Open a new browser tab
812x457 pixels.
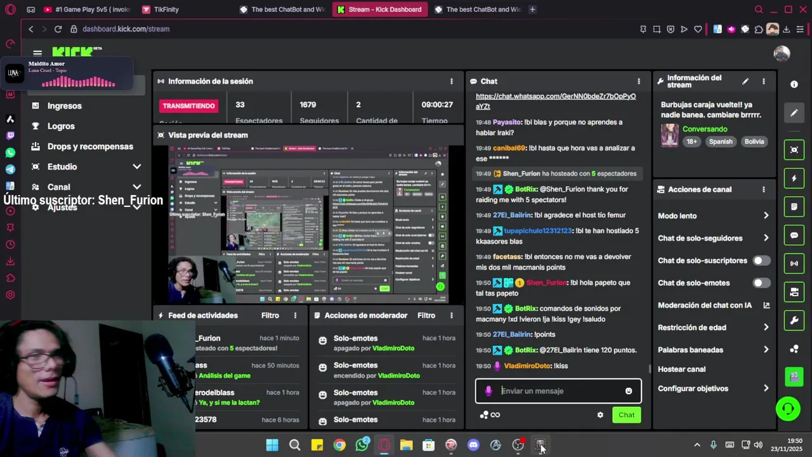(x=532, y=10)
